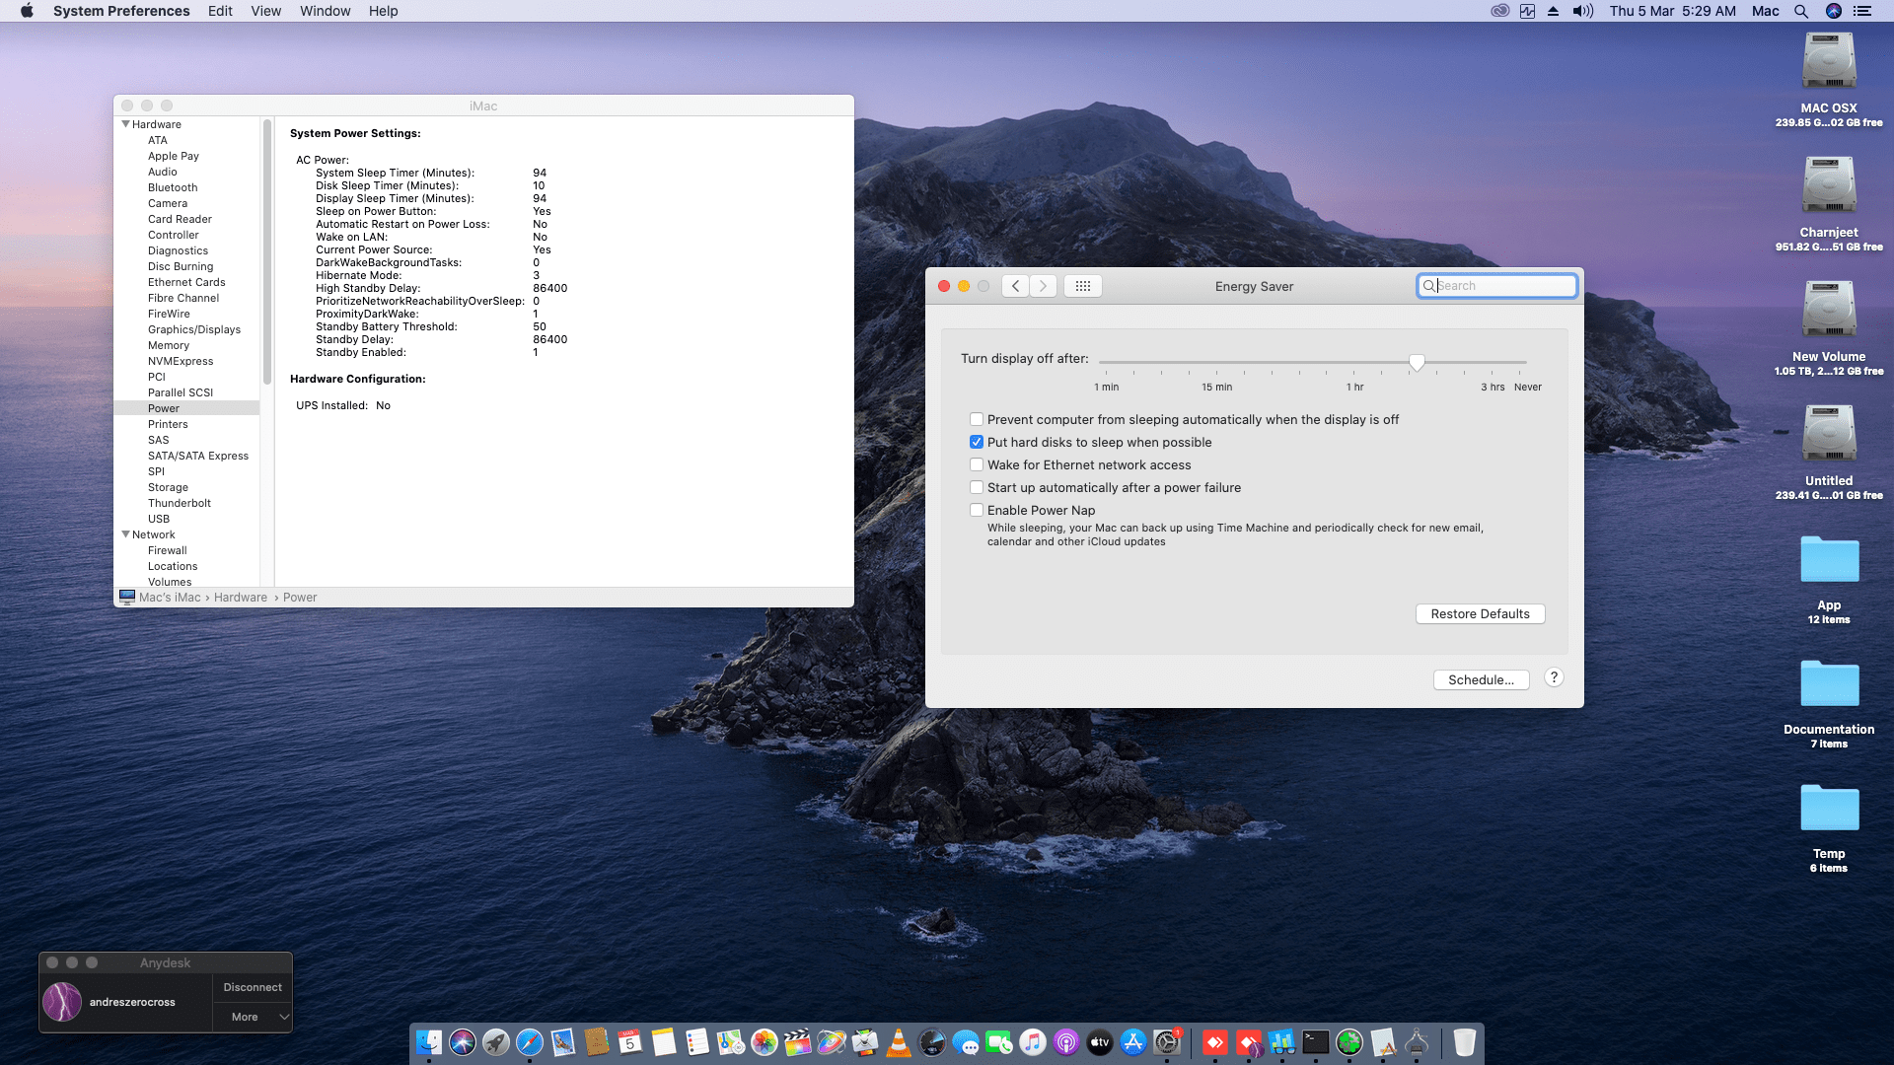Image resolution: width=1894 pixels, height=1065 pixels.
Task: Click the Spotlight search magnifier in menu bar
Action: point(1800,11)
